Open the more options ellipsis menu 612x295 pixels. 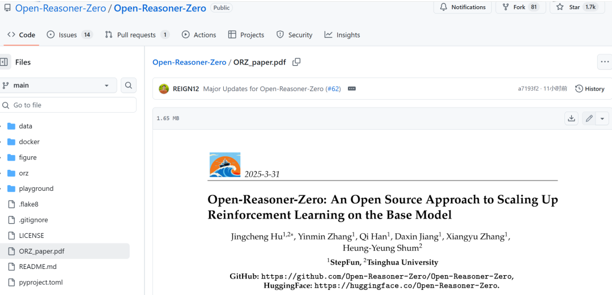click(605, 62)
